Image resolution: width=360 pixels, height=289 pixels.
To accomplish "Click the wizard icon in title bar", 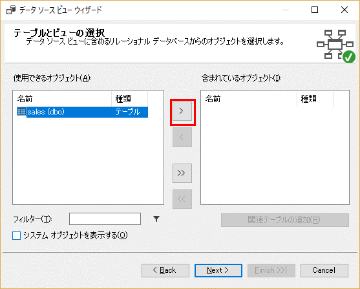I will 11,10.
